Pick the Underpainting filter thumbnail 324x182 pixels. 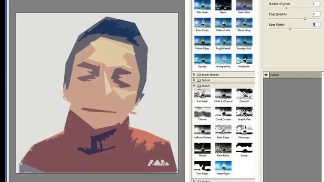[223, 59]
